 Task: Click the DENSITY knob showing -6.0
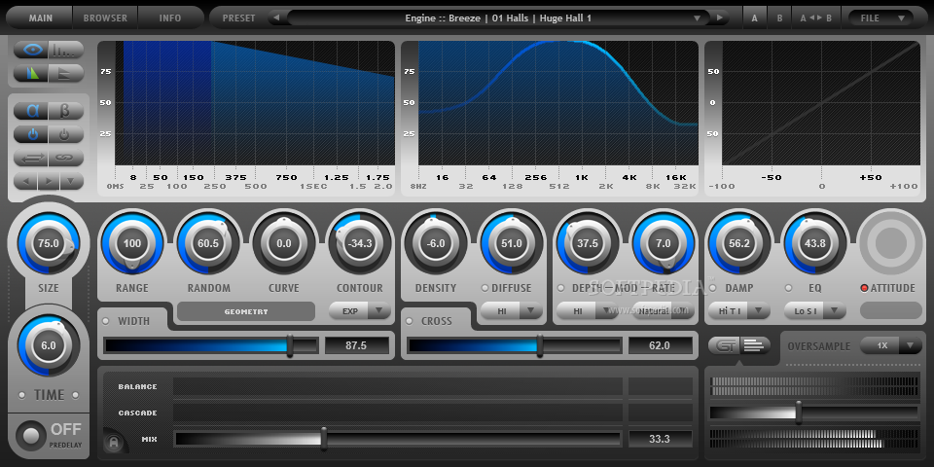436,243
